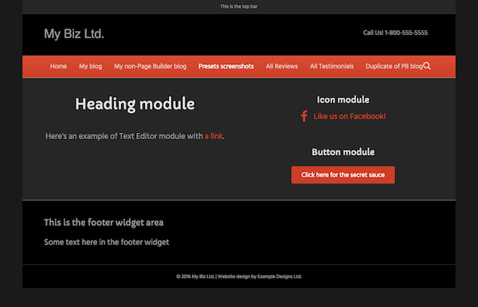Click the 'Heading module' heading

coord(135,104)
